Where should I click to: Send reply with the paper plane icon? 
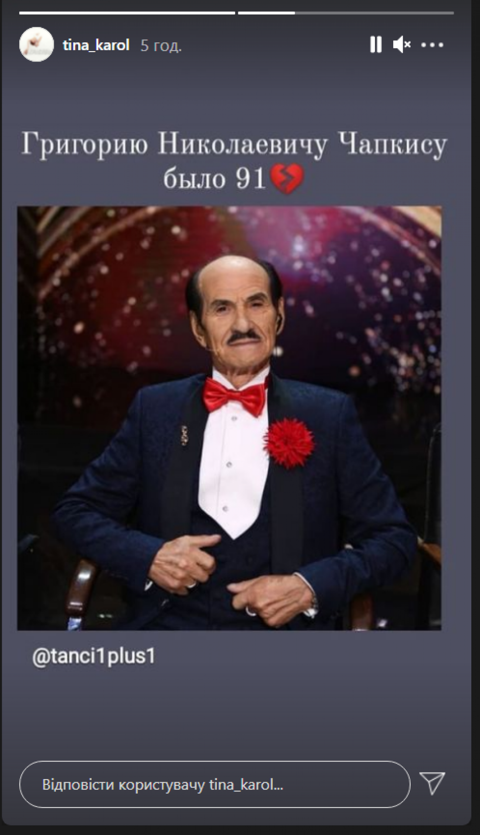tap(432, 783)
